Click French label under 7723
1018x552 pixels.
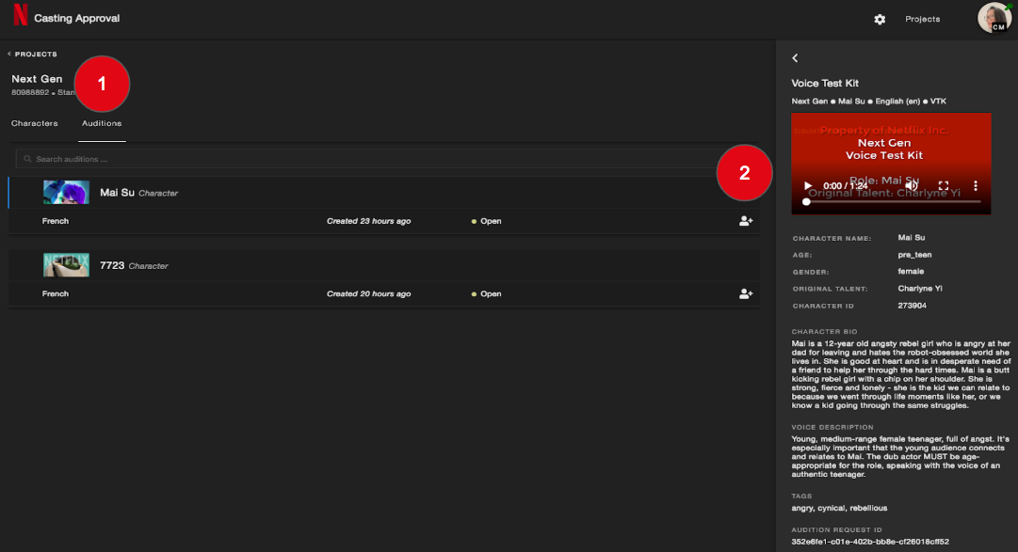click(56, 293)
